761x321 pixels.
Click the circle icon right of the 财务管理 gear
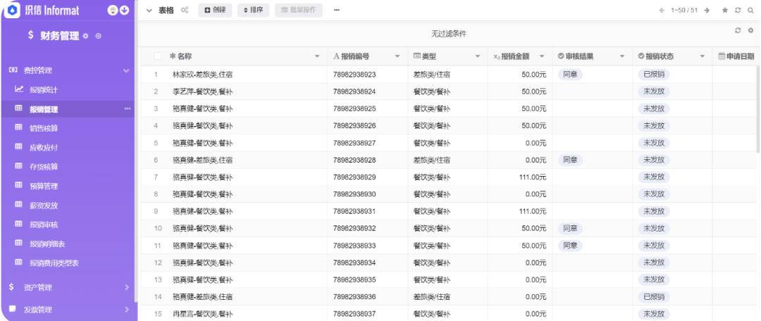coord(99,37)
